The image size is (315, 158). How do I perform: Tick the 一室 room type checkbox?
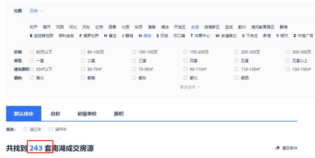[32, 60]
